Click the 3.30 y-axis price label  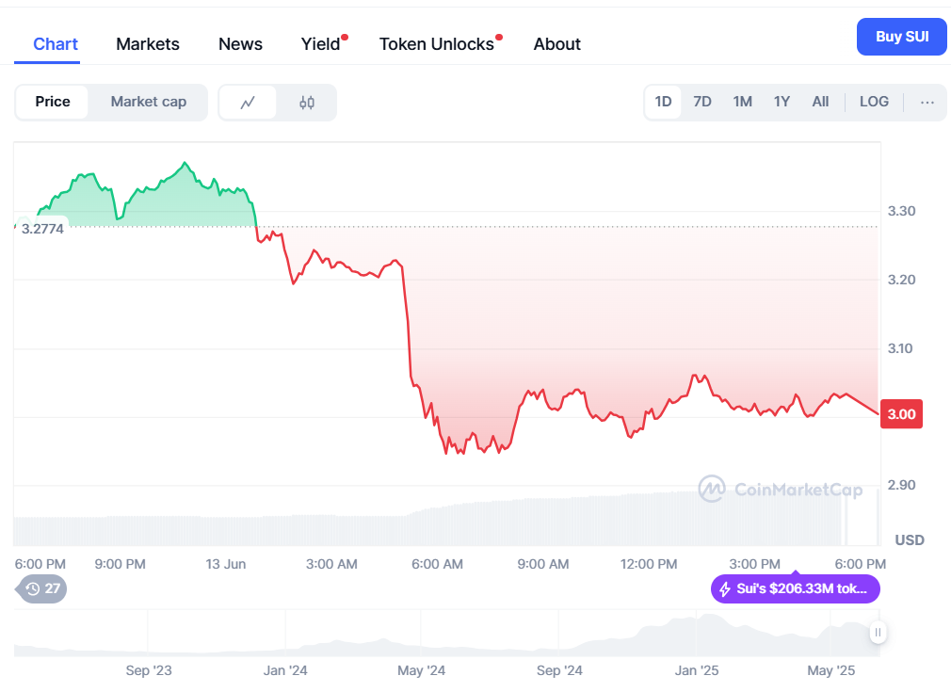click(x=901, y=211)
